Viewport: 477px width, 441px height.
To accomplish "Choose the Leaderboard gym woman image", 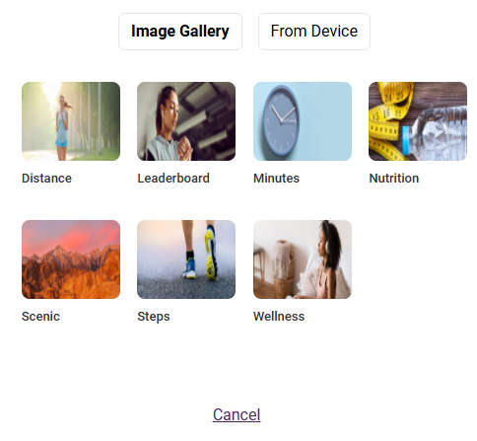I will [186, 121].
